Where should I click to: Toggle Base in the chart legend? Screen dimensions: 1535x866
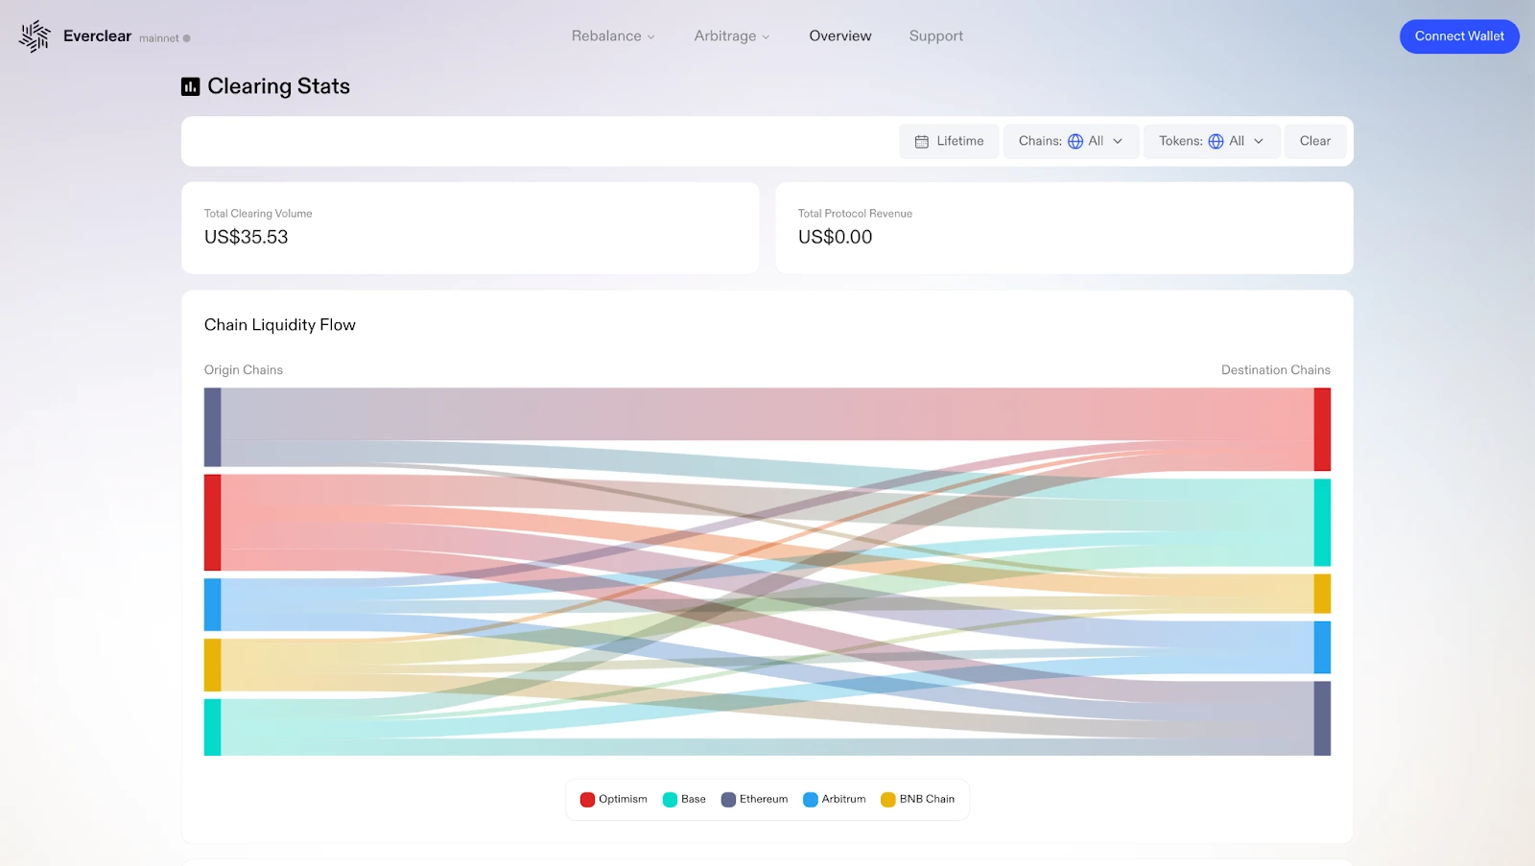click(x=684, y=800)
